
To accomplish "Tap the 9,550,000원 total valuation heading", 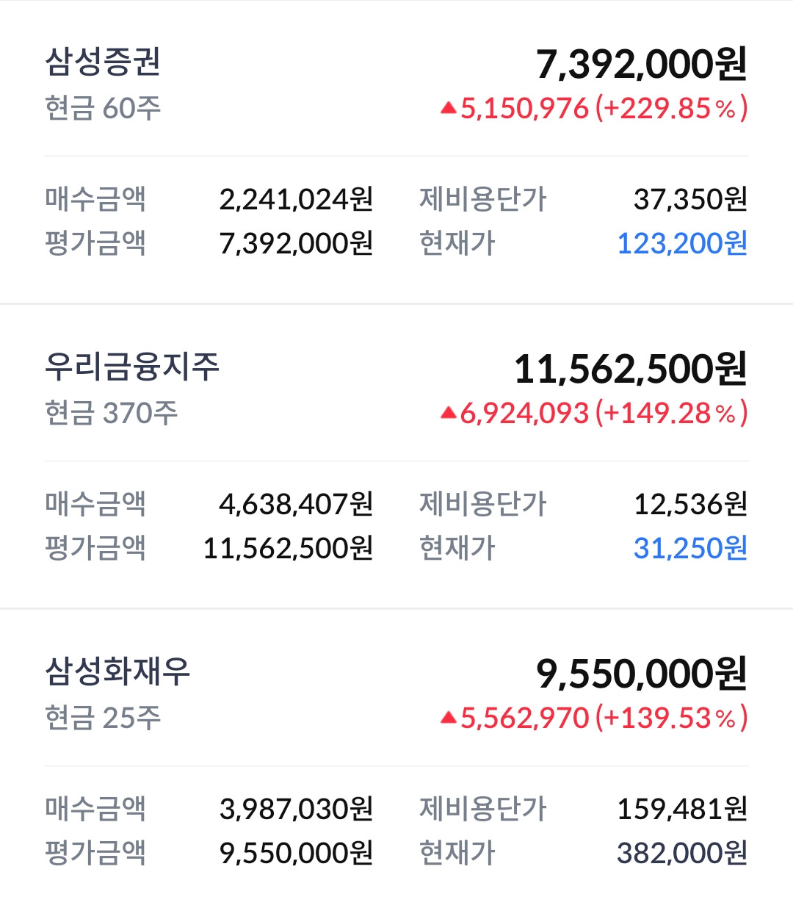I will [x=641, y=674].
